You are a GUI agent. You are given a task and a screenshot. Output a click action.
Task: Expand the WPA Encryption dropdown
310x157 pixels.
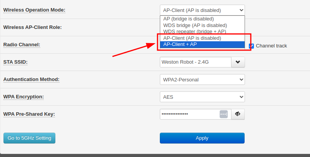(x=202, y=97)
